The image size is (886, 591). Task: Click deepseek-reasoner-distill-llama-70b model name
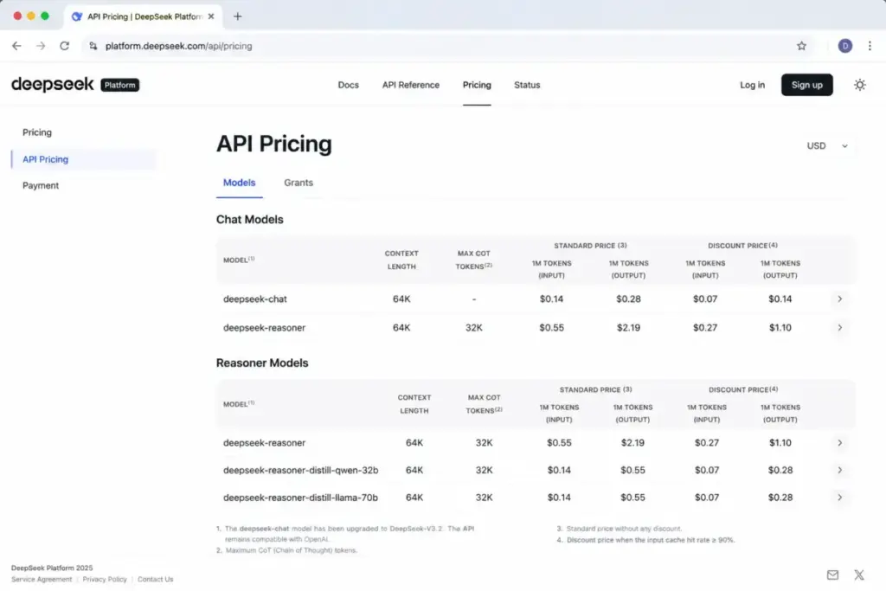pyautogui.click(x=300, y=498)
